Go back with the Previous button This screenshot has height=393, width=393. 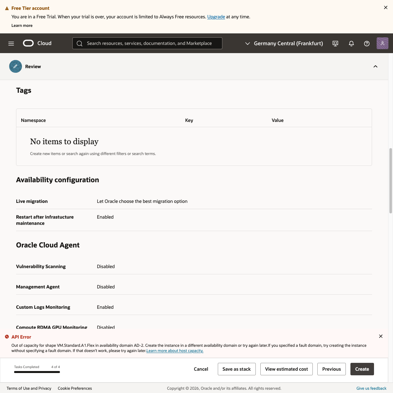click(331, 369)
